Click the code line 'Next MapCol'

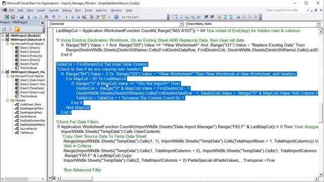click(77, 108)
